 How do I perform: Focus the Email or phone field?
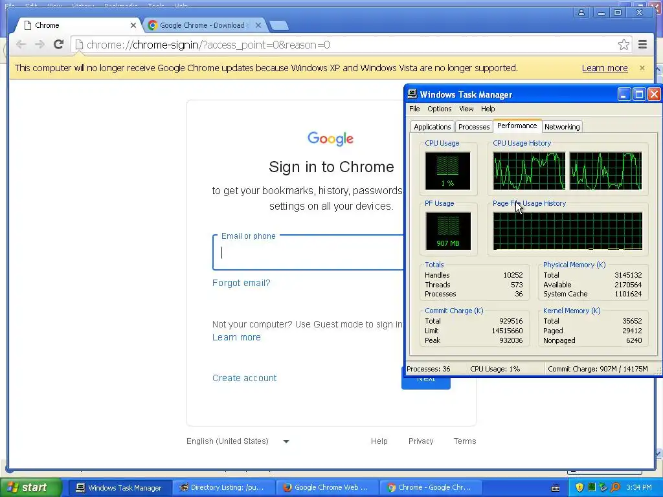tap(309, 253)
